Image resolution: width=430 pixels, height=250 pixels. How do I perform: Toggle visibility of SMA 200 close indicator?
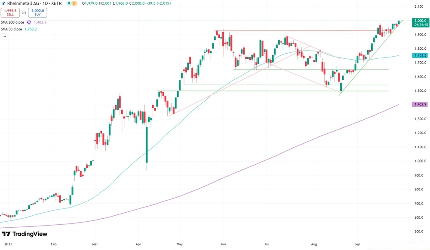[13, 22]
